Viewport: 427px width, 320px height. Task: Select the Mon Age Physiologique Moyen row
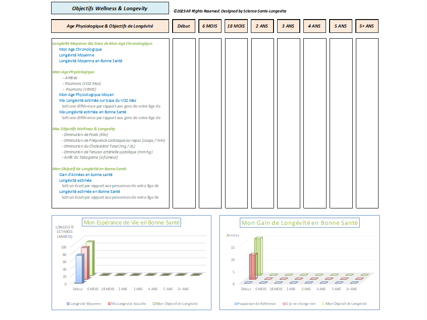(x=87, y=95)
